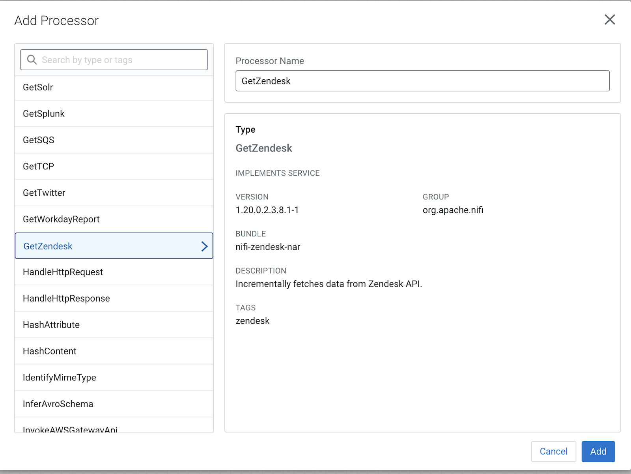Edit the Processor Name input field
This screenshot has height=474, width=631.
pyautogui.click(x=422, y=81)
